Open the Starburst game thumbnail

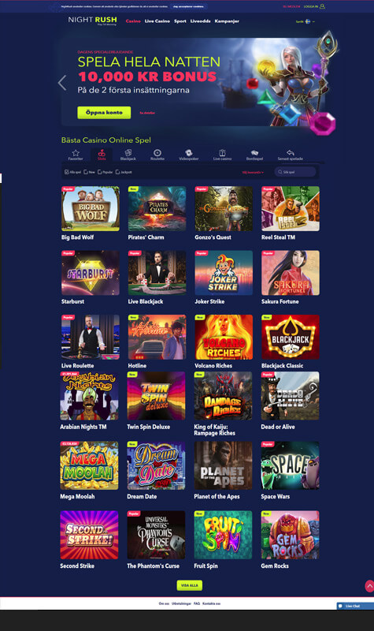tap(91, 273)
